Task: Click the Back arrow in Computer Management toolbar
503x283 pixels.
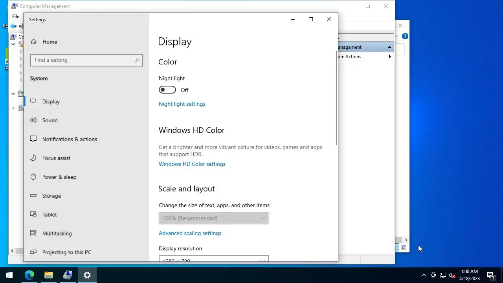Action: pos(13,26)
